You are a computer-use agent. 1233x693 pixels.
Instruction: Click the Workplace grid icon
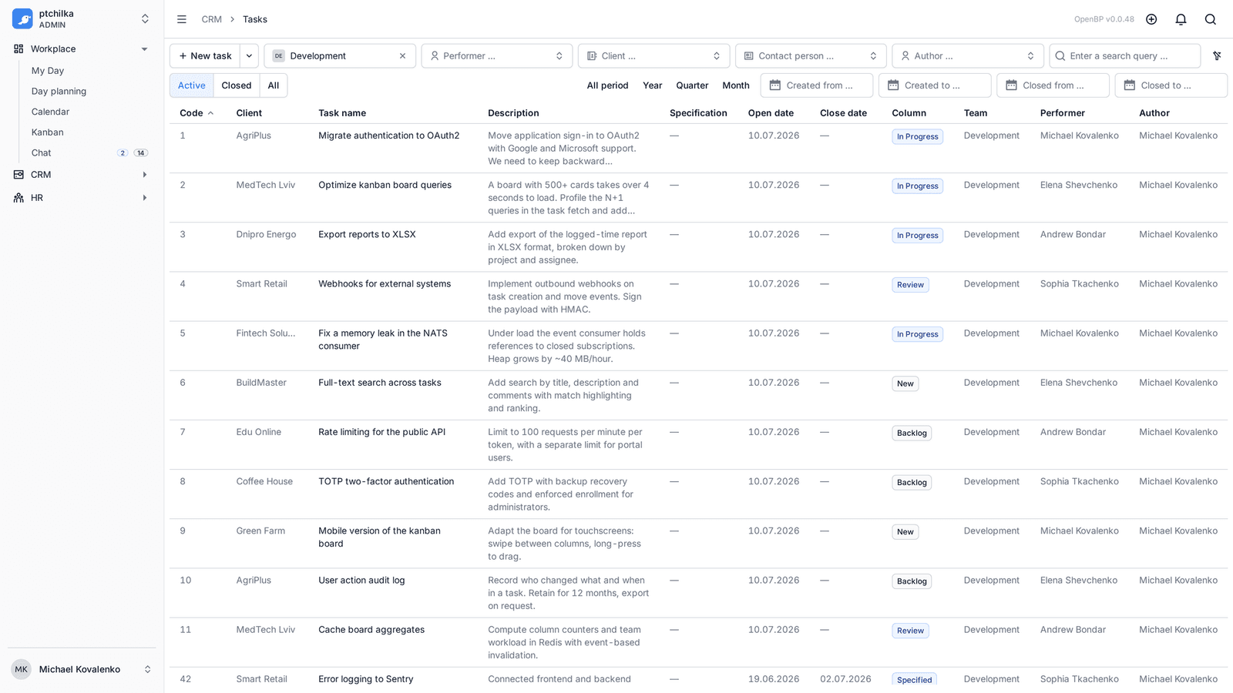coord(18,49)
